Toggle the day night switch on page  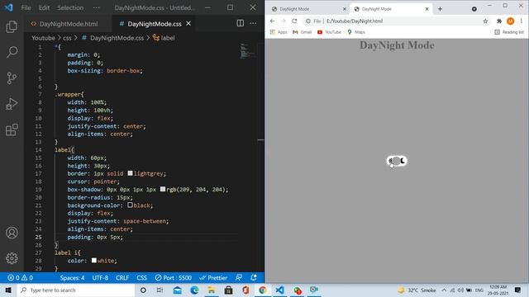click(397, 161)
